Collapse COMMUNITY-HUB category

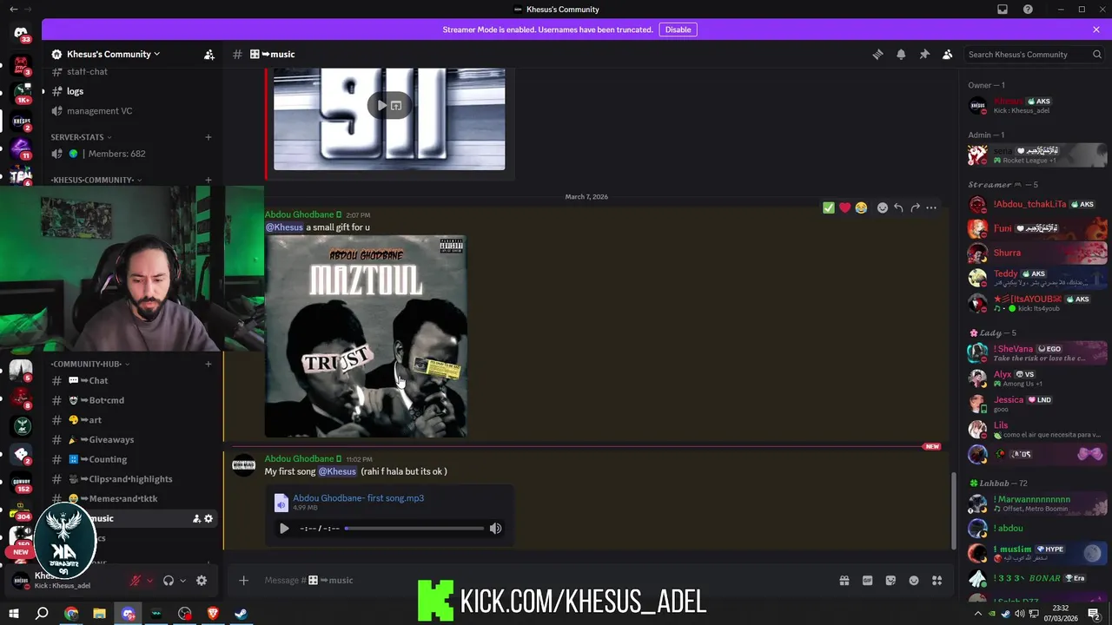(89, 364)
